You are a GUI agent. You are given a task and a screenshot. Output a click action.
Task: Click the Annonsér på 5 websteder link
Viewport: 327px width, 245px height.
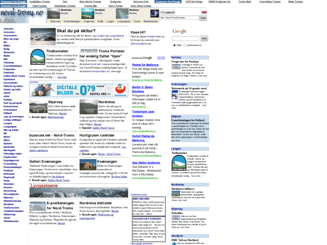point(147,219)
